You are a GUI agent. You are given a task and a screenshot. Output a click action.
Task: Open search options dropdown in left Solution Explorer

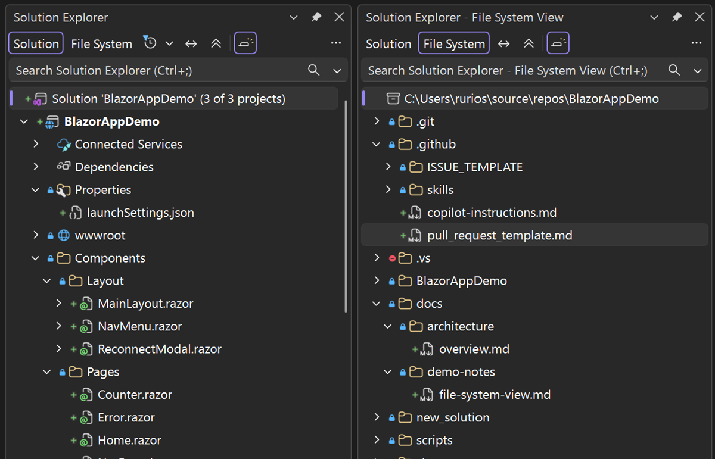[x=337, y=71]
